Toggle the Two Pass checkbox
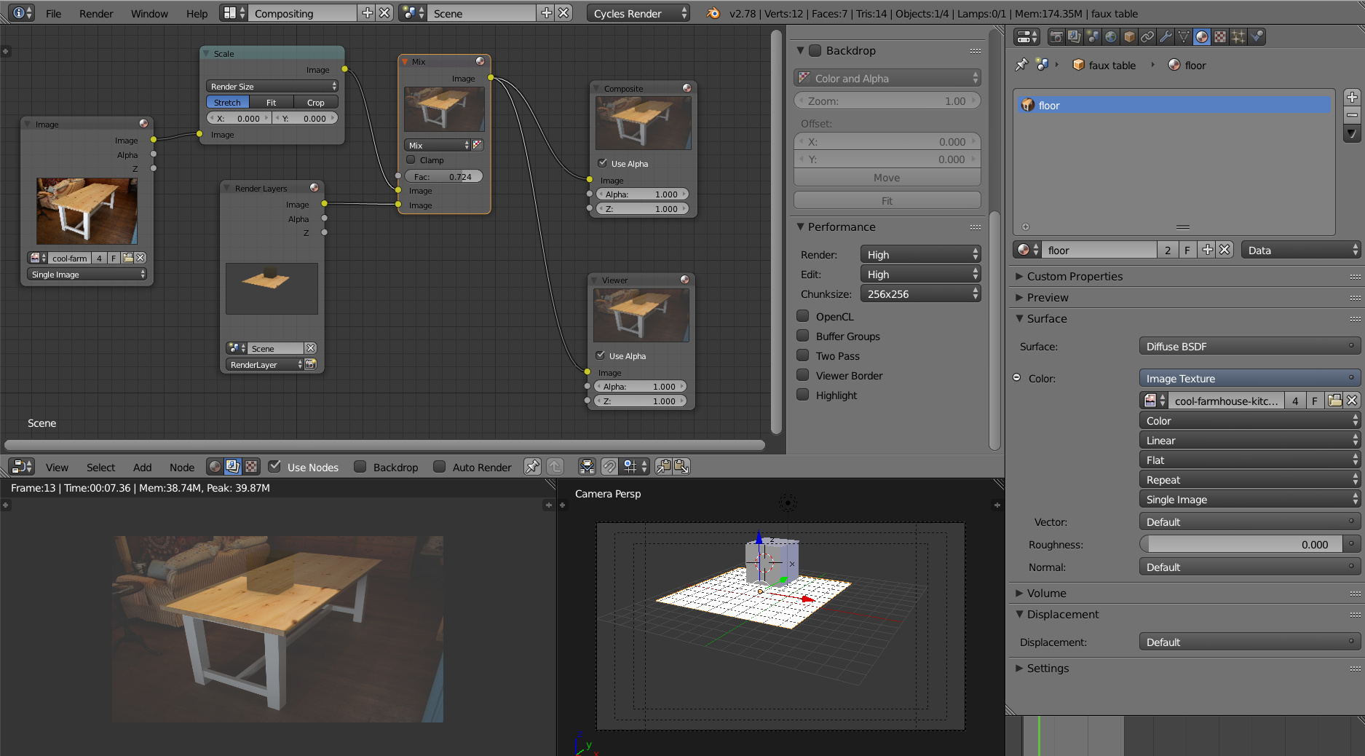 pos(803,355)
